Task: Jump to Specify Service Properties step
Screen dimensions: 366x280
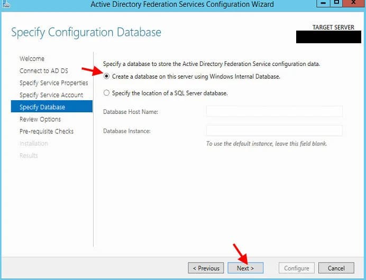Action: (x=54, y=83)
